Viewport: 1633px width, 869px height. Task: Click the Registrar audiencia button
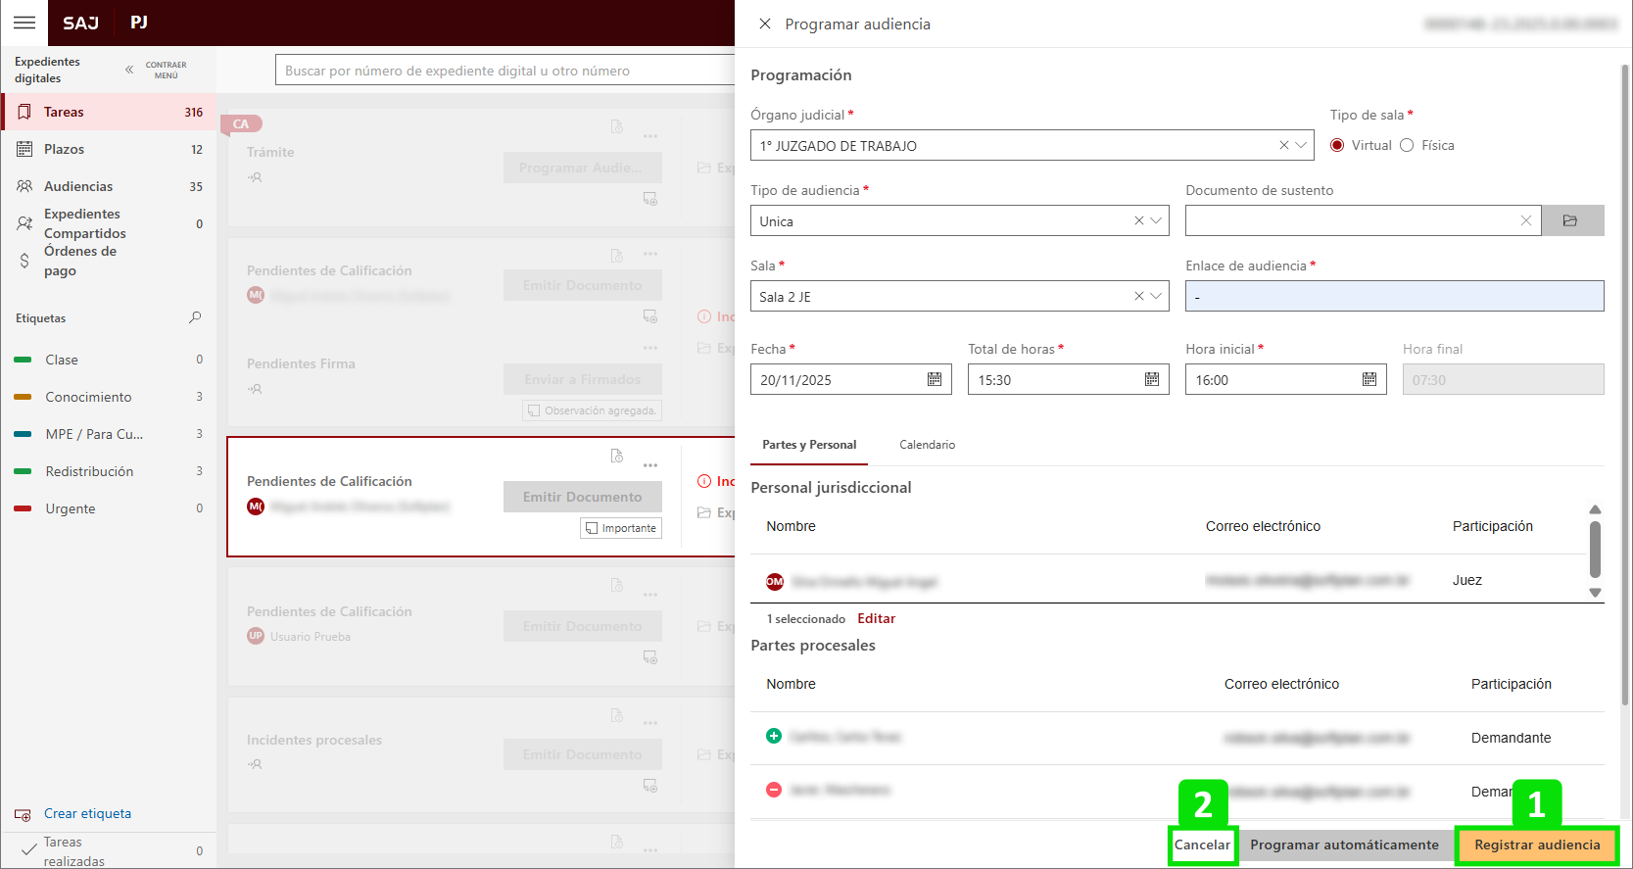click(1536, 845)
